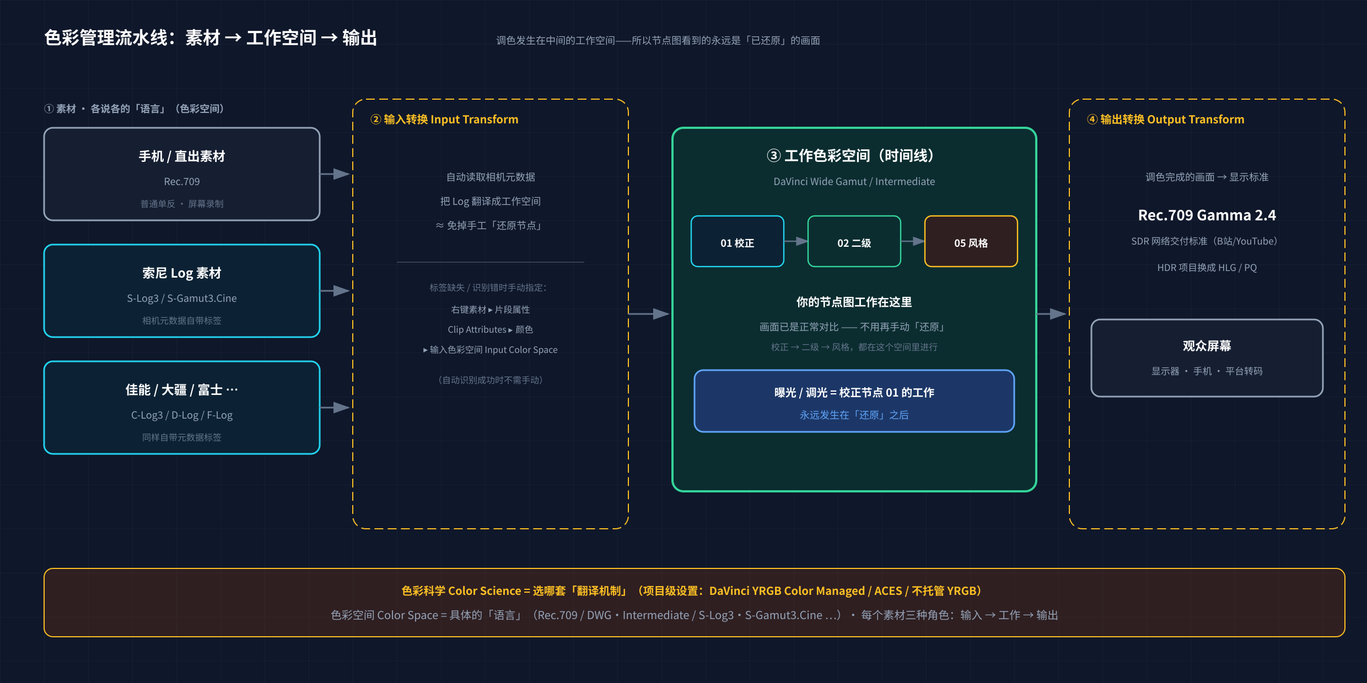The width and height of the screenshot is (1367, 683).
Task: Click the ② 输入转换 Input Transform heading
Action: 444,120
